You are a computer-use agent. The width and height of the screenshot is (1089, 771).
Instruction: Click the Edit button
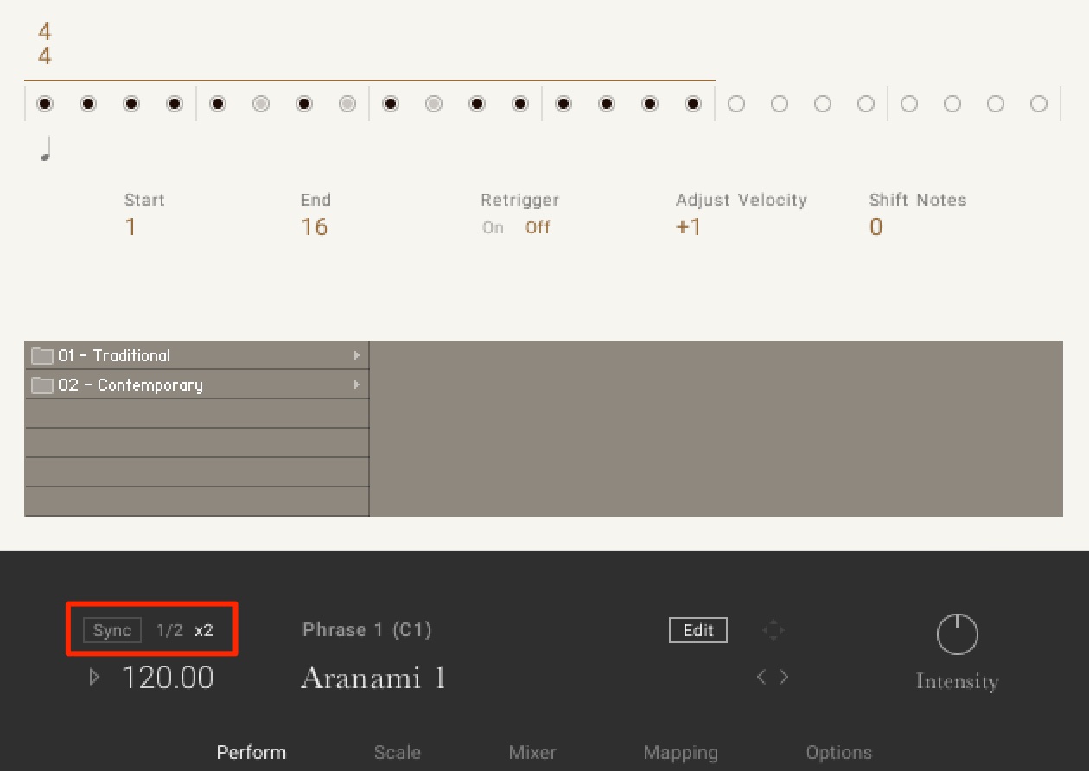coord(698,630)
